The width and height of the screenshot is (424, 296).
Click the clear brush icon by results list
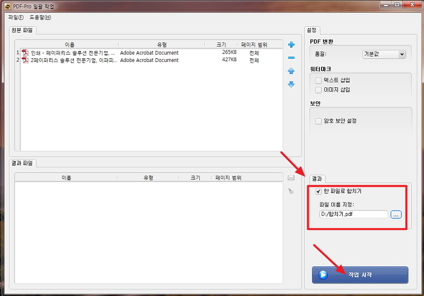tap(291, 191)
